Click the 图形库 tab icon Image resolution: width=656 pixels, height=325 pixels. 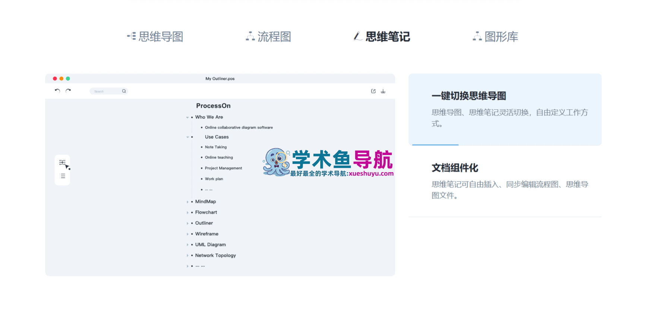477,36
